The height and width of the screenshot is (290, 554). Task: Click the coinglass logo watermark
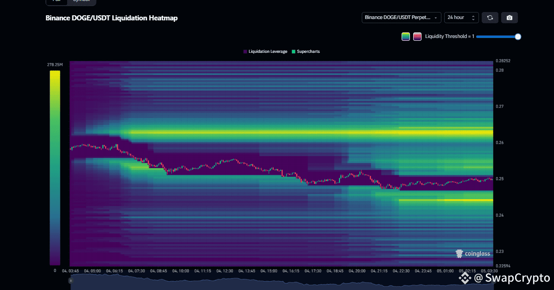pos(473,253)
